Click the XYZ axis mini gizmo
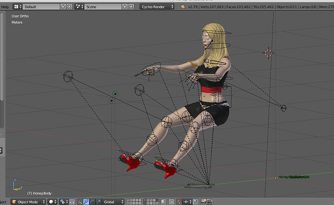The image size is (334, 205). point(17,186)
